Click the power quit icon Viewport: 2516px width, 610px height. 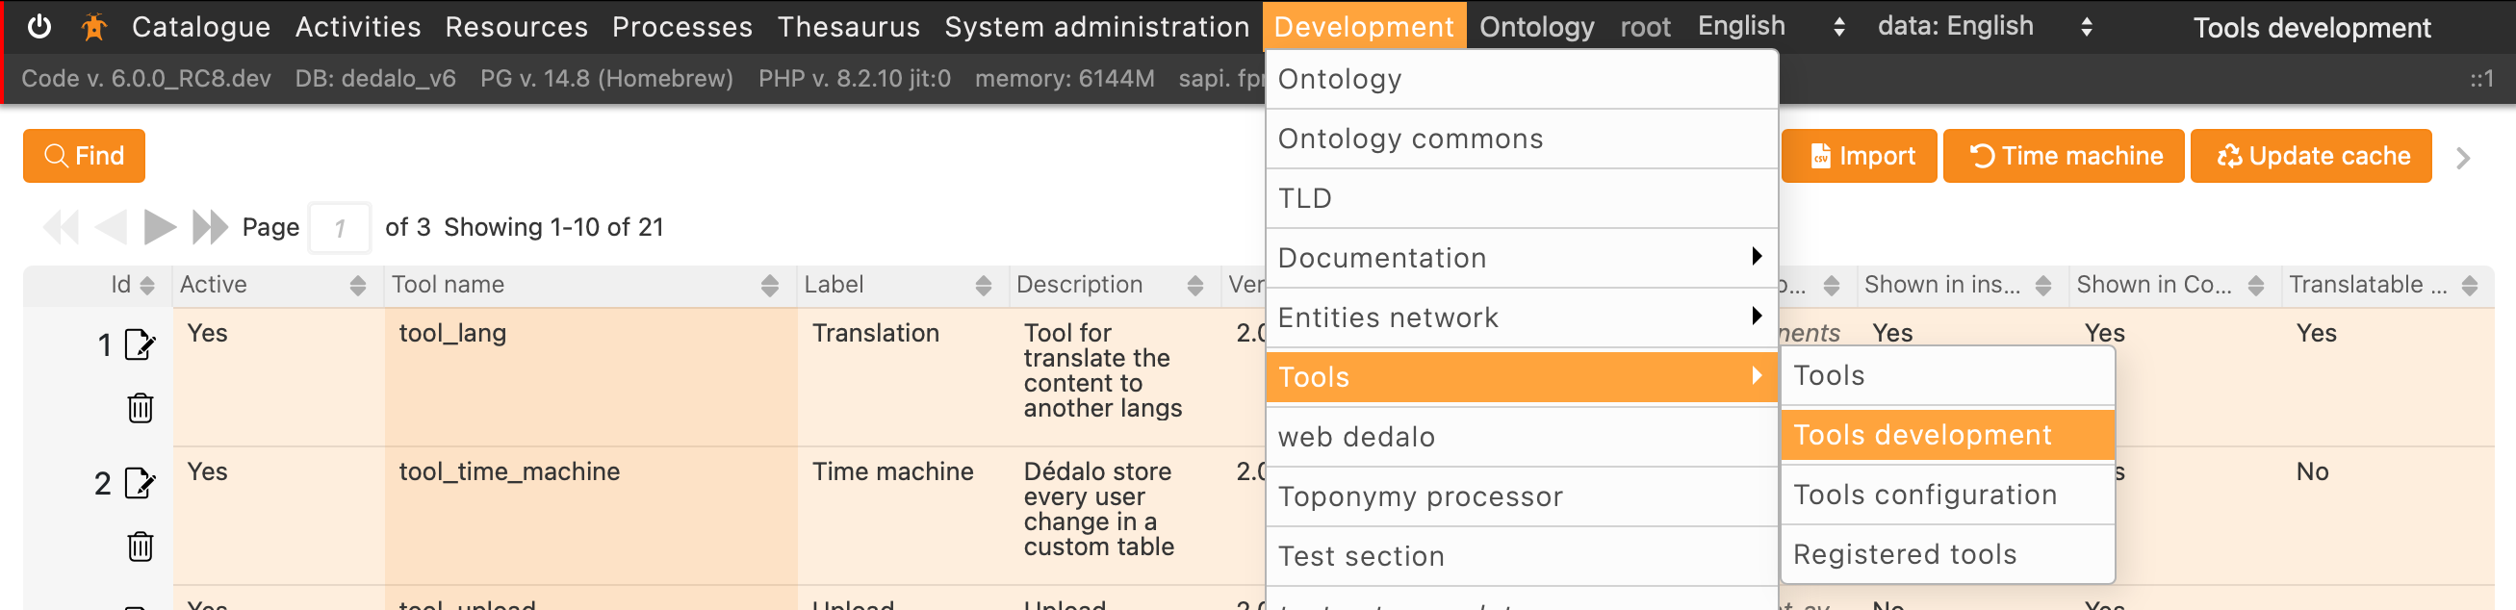[x=39, y=26]
